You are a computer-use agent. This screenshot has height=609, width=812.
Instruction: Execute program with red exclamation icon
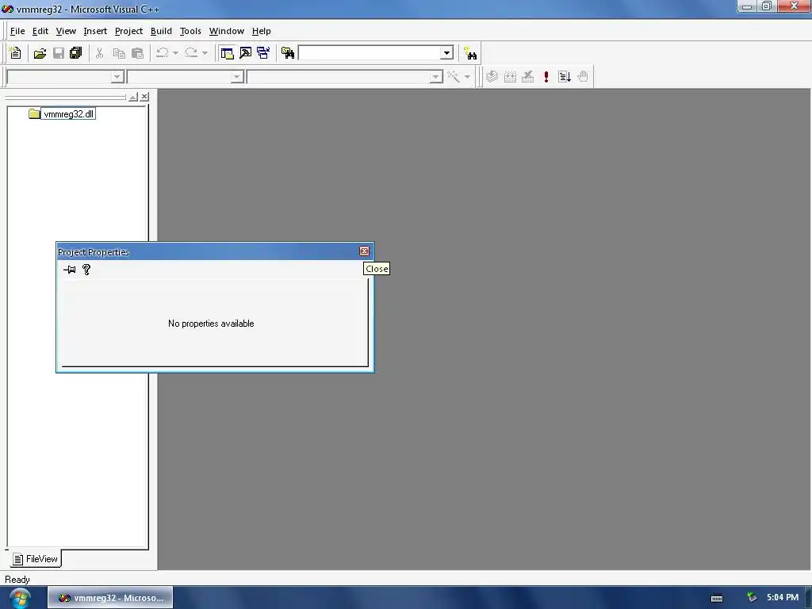pyautogui.click(x=546, y=77)
